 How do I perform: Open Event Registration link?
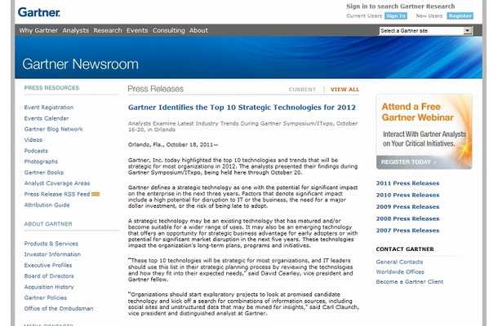point(49,108)
